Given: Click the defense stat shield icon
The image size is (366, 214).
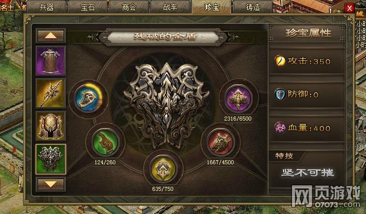Looking at the screenshot, I should point(280,94).
